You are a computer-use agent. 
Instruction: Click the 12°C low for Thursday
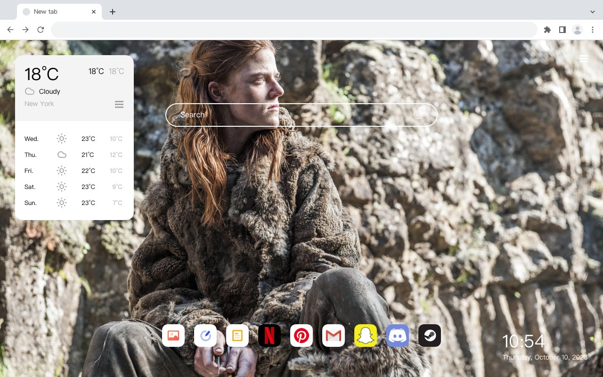116,155
